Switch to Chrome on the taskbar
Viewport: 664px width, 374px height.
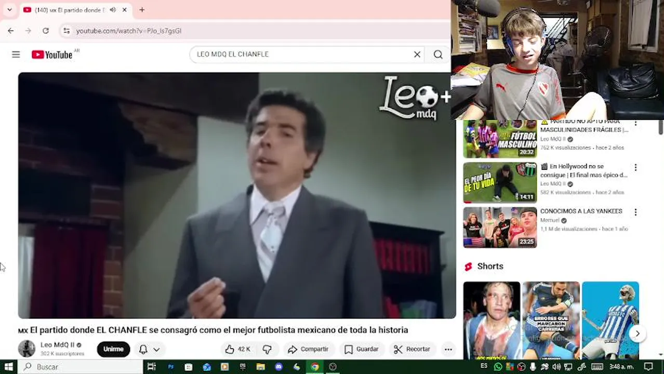point(314,367)
